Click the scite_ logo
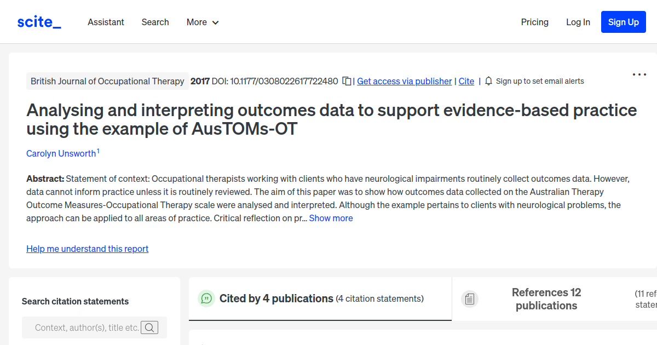657x345 pixels. (38, 21)
